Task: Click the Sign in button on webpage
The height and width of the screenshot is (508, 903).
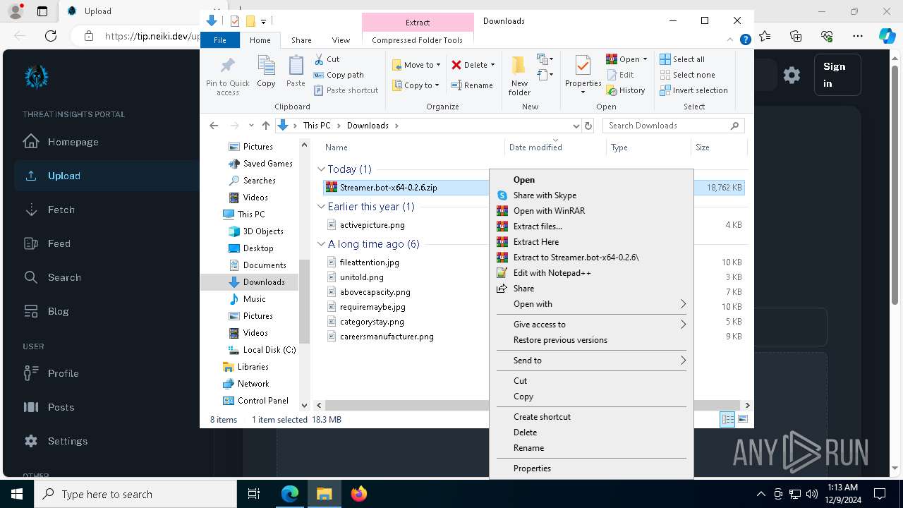Action: [x=837, y=75]
